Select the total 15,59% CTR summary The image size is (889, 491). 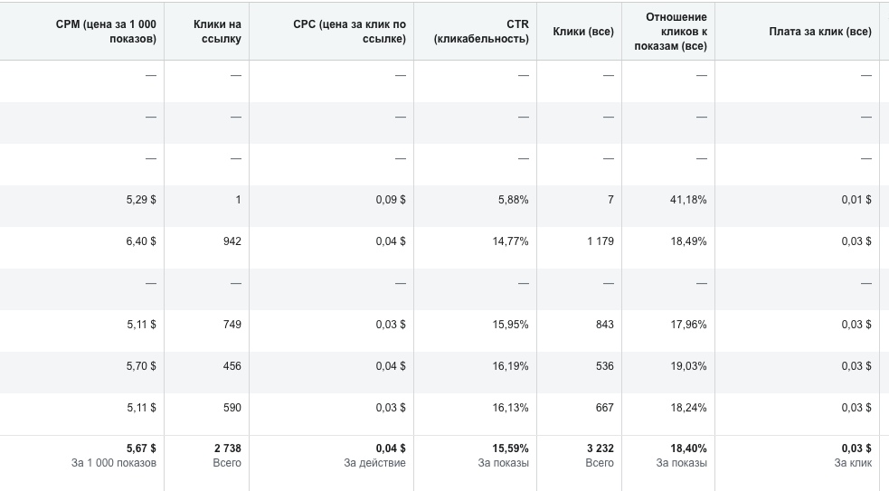[510, 449]
